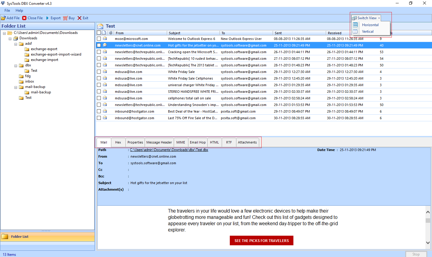Collapse the adsf folder node
Image resolution: width=432 pixels, height=257 pixels.
point(16,44)
